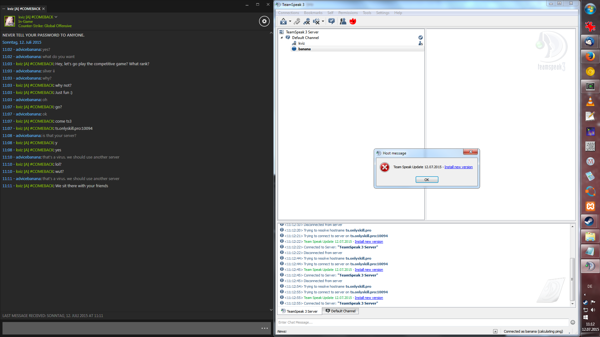
Task: Toggle speaker mute in toolbar
Action: point(316,21)
